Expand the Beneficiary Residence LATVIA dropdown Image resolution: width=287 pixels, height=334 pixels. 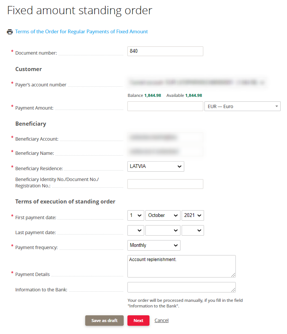pyautogui.click(x=156, y=166)
